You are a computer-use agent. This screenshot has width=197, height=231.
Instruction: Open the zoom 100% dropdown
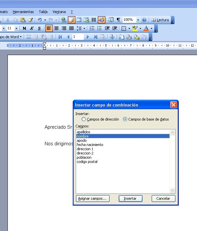pyautogui.click(x=138, y=20)
